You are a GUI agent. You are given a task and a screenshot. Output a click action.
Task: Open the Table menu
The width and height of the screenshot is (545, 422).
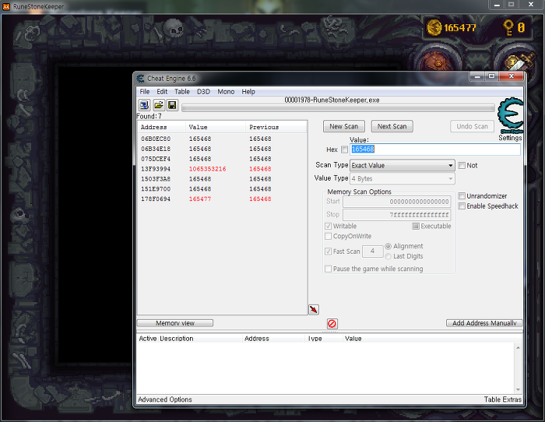click(181, 92)
